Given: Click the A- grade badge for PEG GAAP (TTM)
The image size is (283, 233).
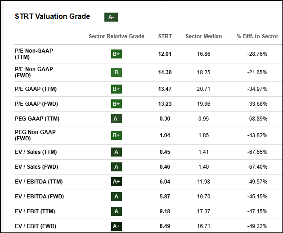Looking at the screenshot, I should [x=116, y=119].
